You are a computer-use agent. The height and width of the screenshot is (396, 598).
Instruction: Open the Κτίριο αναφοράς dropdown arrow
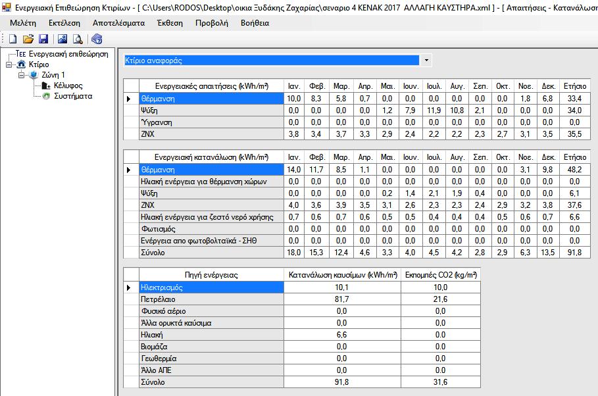pos(426,61)
